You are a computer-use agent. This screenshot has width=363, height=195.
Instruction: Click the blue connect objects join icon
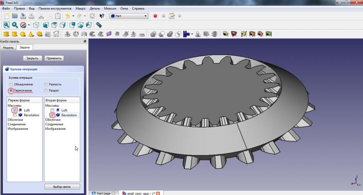coord(187,34)
